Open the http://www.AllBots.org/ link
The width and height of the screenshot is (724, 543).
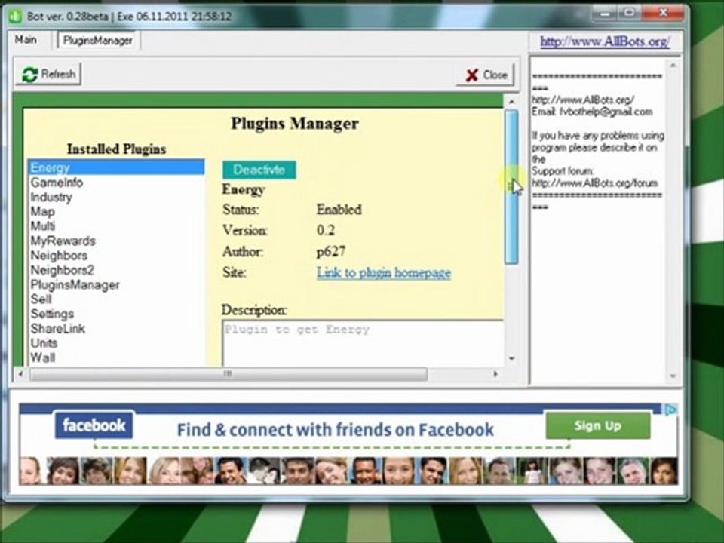[x=605, y=42]
